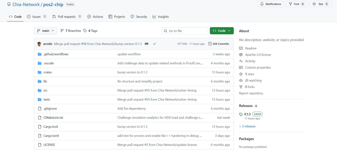Open the Cargo.toml file
This screenshot has width=337, height=151.
[x=51, y=136]
